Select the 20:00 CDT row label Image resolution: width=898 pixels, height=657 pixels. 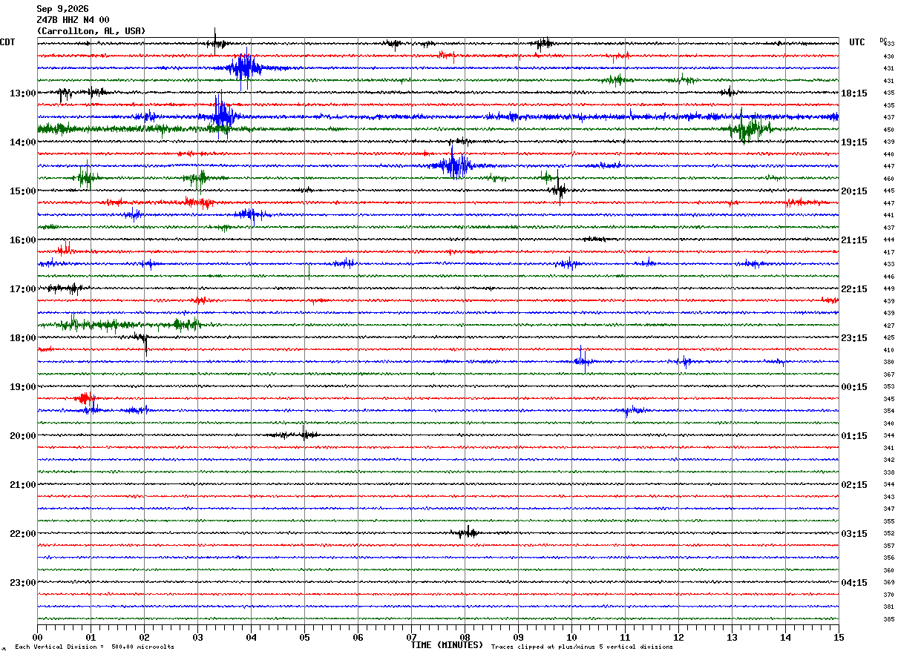click(x=22, y=436)
